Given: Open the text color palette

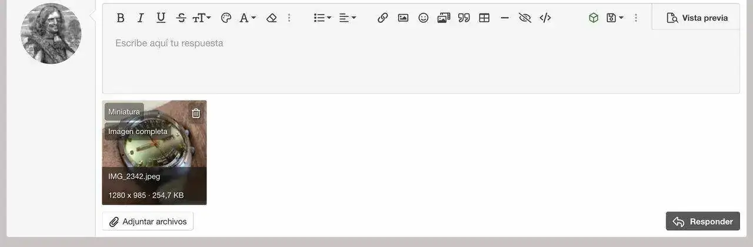Looking at the screenshot, I should 226,18.
